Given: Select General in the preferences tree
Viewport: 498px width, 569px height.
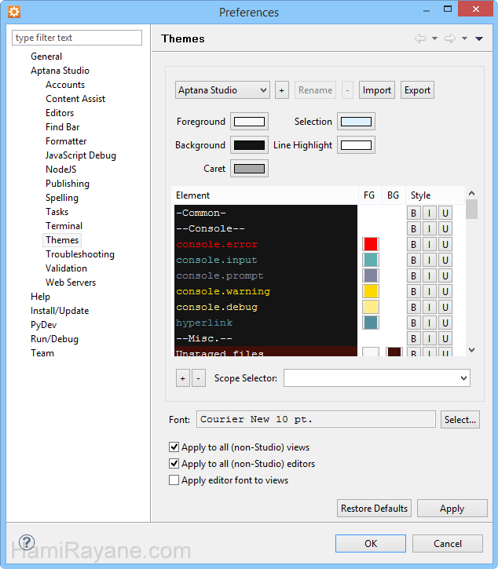Looking at the screenshot, I should [46, 57].
